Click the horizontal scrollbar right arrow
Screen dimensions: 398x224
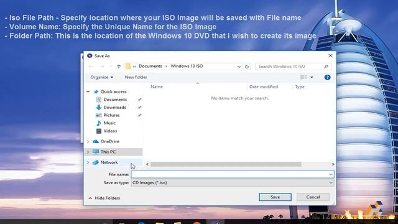(333, 164)
